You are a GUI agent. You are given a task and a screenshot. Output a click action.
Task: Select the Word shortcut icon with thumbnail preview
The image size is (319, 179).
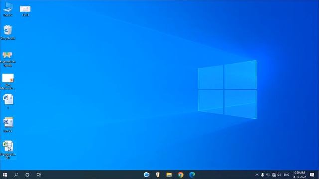[x=8, y=125]
